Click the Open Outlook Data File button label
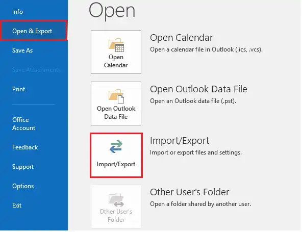302x232 pixels. [x=116, y=113]
